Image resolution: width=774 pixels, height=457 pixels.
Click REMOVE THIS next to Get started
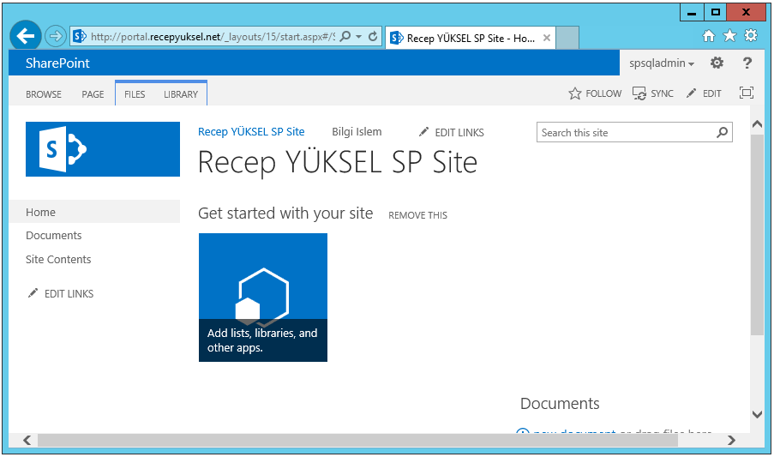pyautogui.click(x=417, y=215)
